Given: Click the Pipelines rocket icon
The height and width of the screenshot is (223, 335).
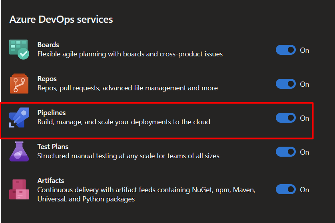Looking at the screenshot, I should point(19,117).
